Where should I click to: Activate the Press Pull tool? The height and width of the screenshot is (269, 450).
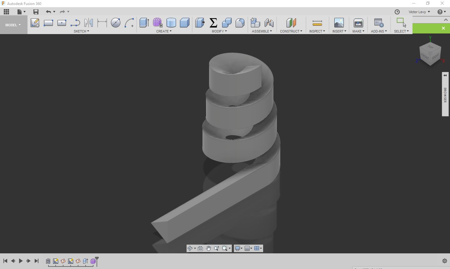[x=200, y=23]
